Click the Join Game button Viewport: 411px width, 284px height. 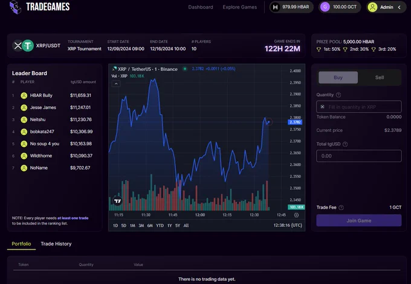(359, 220)
